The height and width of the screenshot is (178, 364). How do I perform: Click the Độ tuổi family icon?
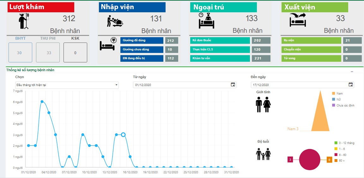click(263, 154)
